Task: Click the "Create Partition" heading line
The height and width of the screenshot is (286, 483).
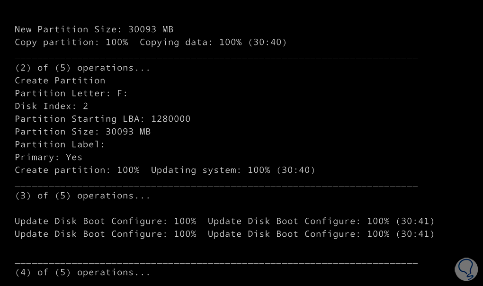Action: (x=60, y=80)
